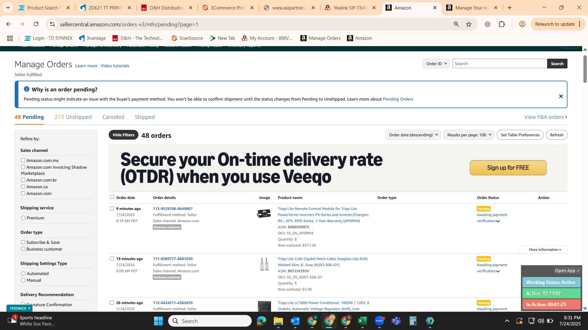
Task: Open volume control in system tray
Action: (x=541, y=321)
